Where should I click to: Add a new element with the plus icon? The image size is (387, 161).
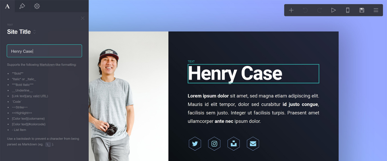click(x=291, y=10)
